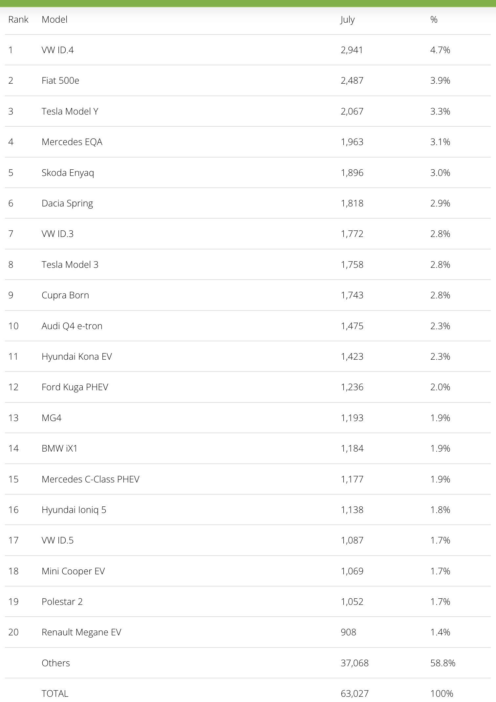The width and height of the screenshot is (496, 702).
Task: Select the Model column header
Action: [x=54, y=19]
